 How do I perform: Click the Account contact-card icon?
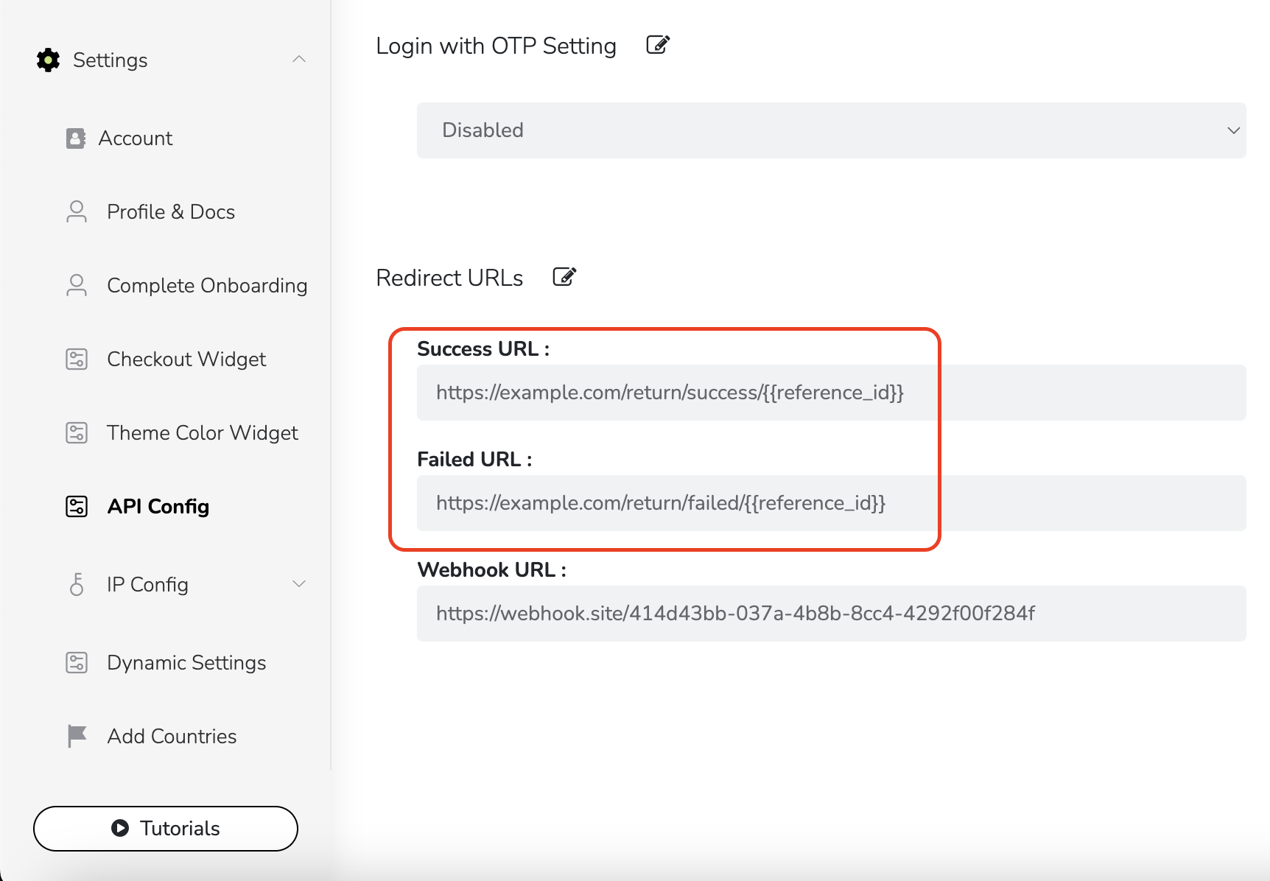coord(76,138)
